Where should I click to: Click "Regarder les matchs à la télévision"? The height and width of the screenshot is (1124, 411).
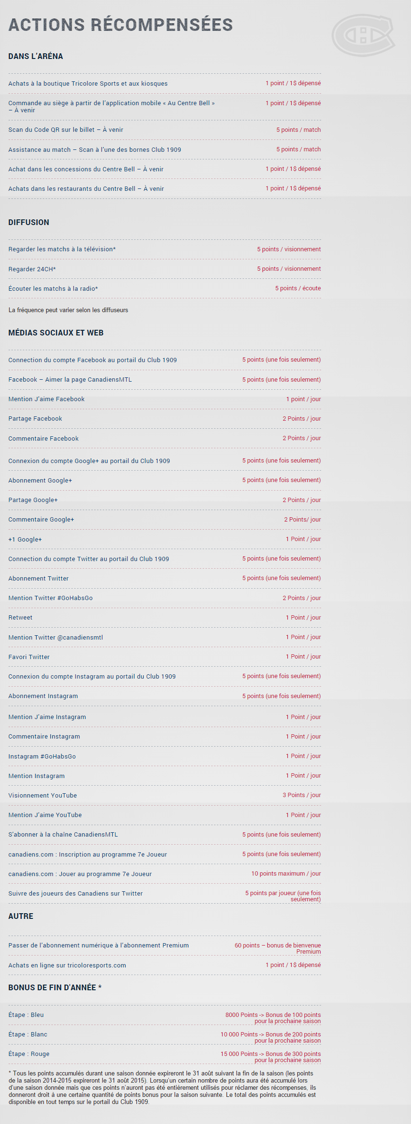coord(62,249)
